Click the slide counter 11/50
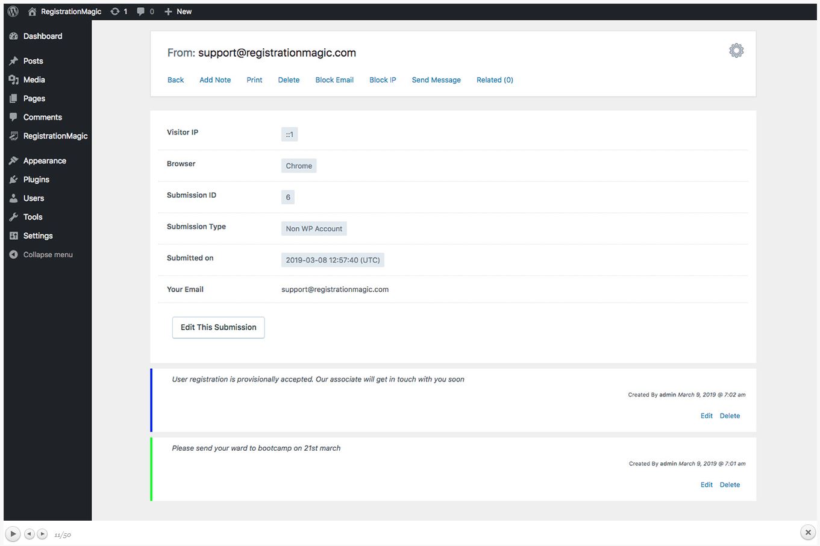 pos(63,535)
